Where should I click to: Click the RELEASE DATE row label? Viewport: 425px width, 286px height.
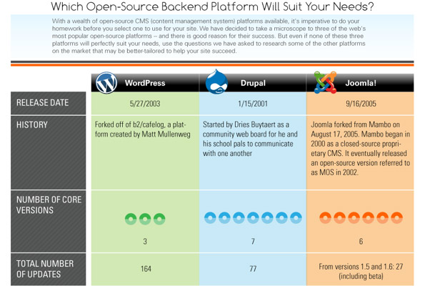(x=43, y=102)
